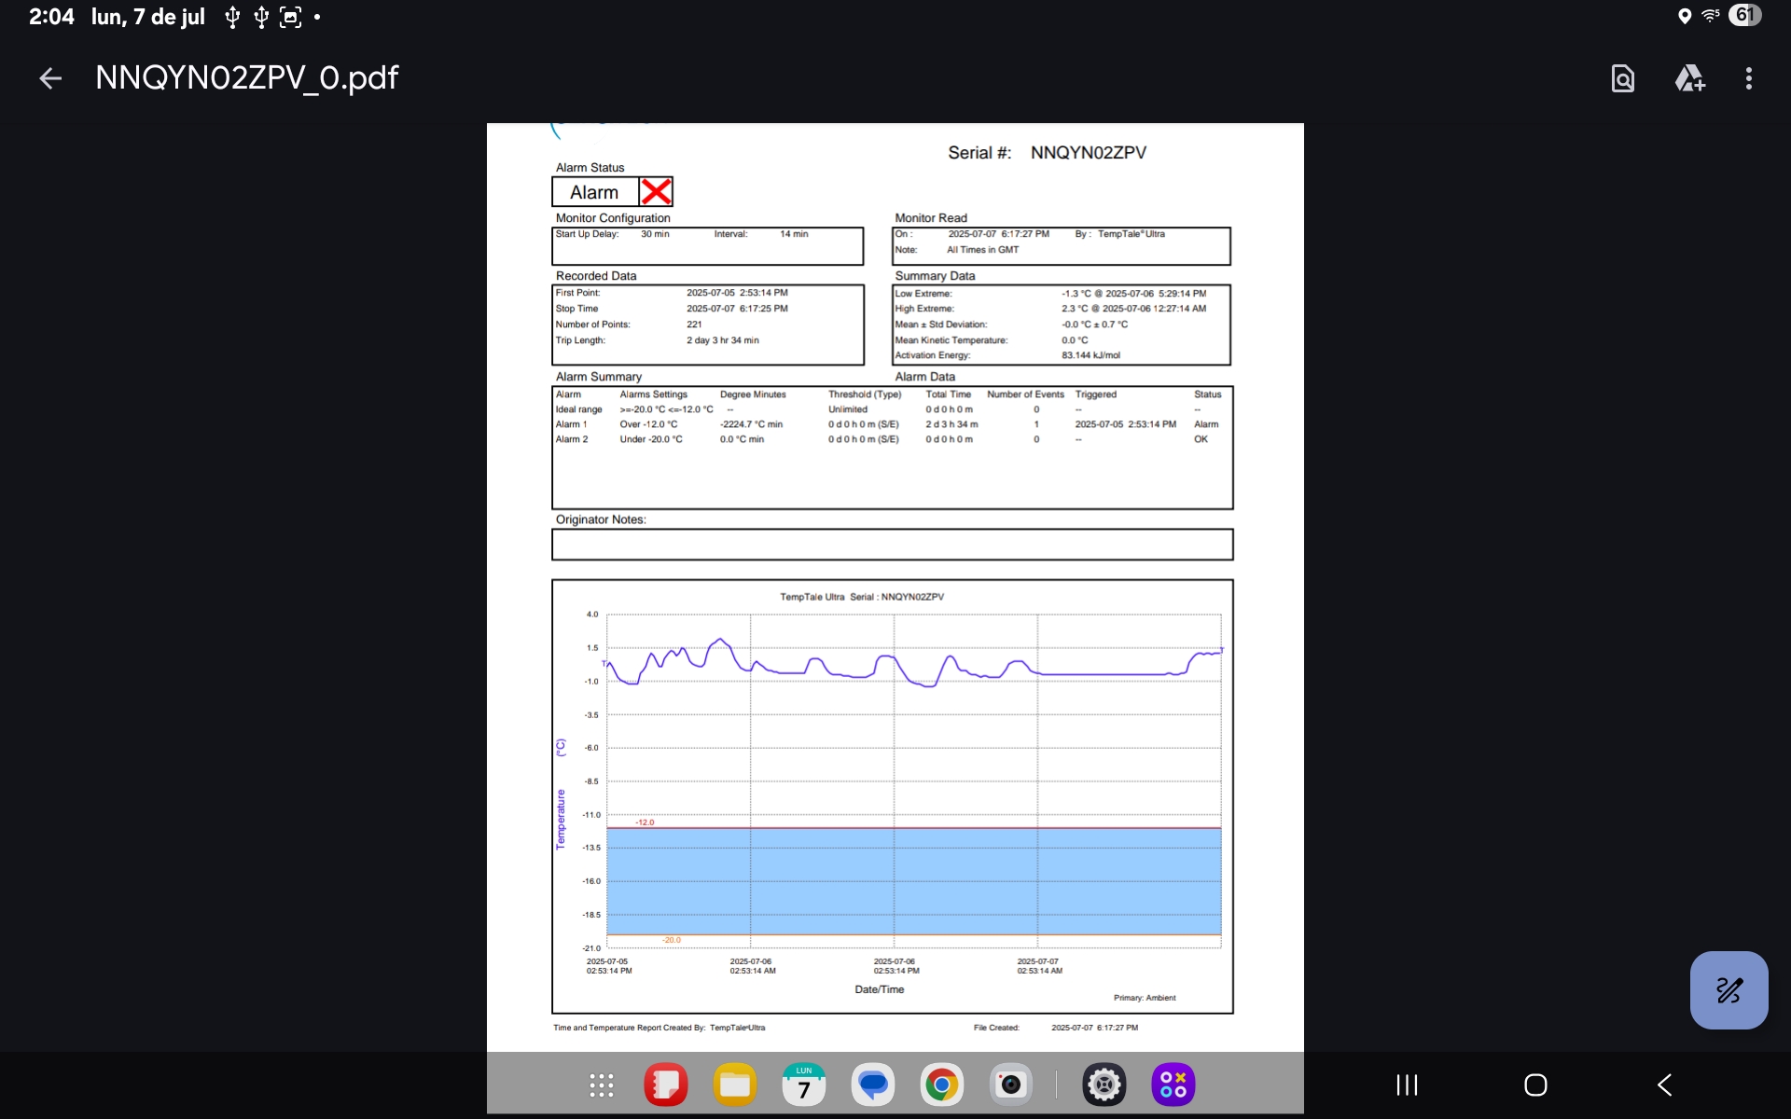Open the Calendar app showing 7
The image size is (1791, 1119).
pos(803,1084)
